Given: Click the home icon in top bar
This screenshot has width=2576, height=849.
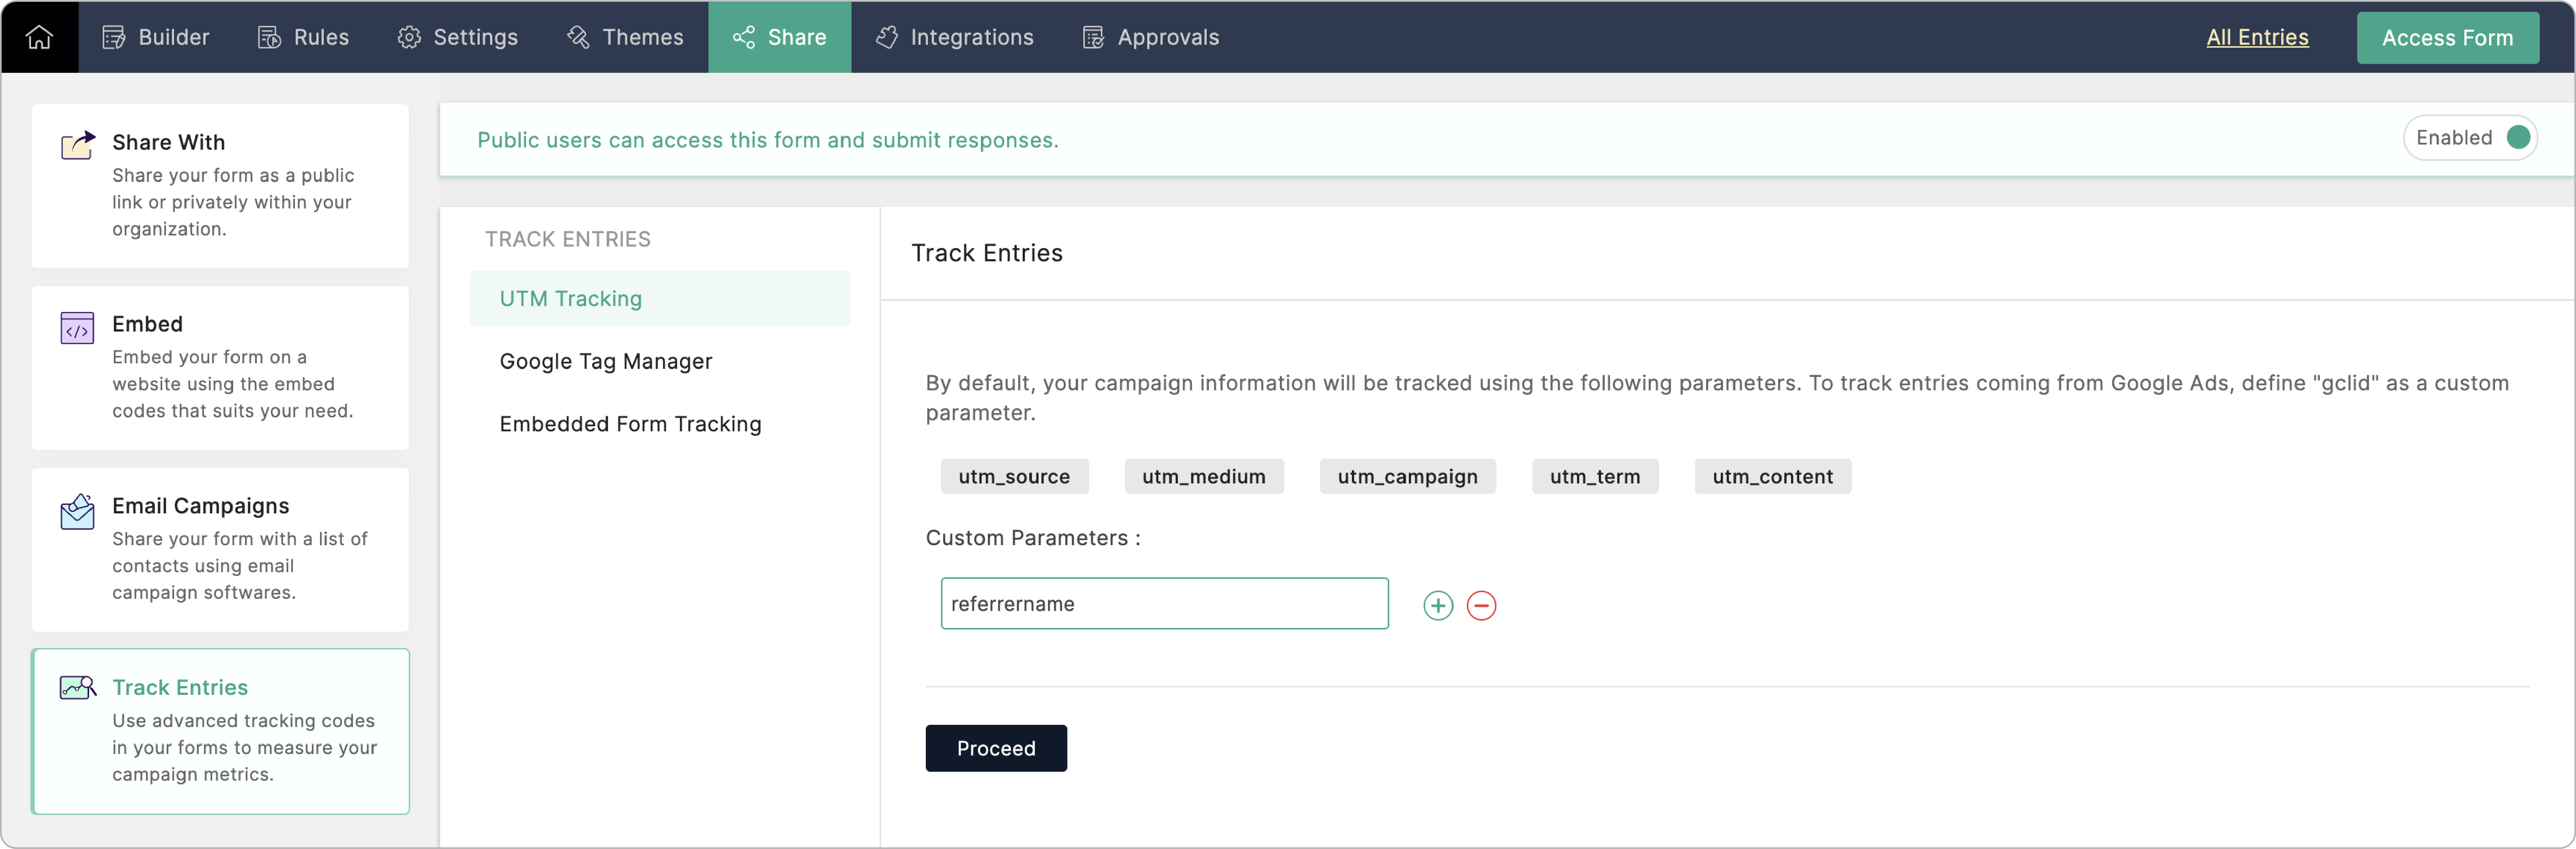Looking at the screenshot, I should pos(39,37).
